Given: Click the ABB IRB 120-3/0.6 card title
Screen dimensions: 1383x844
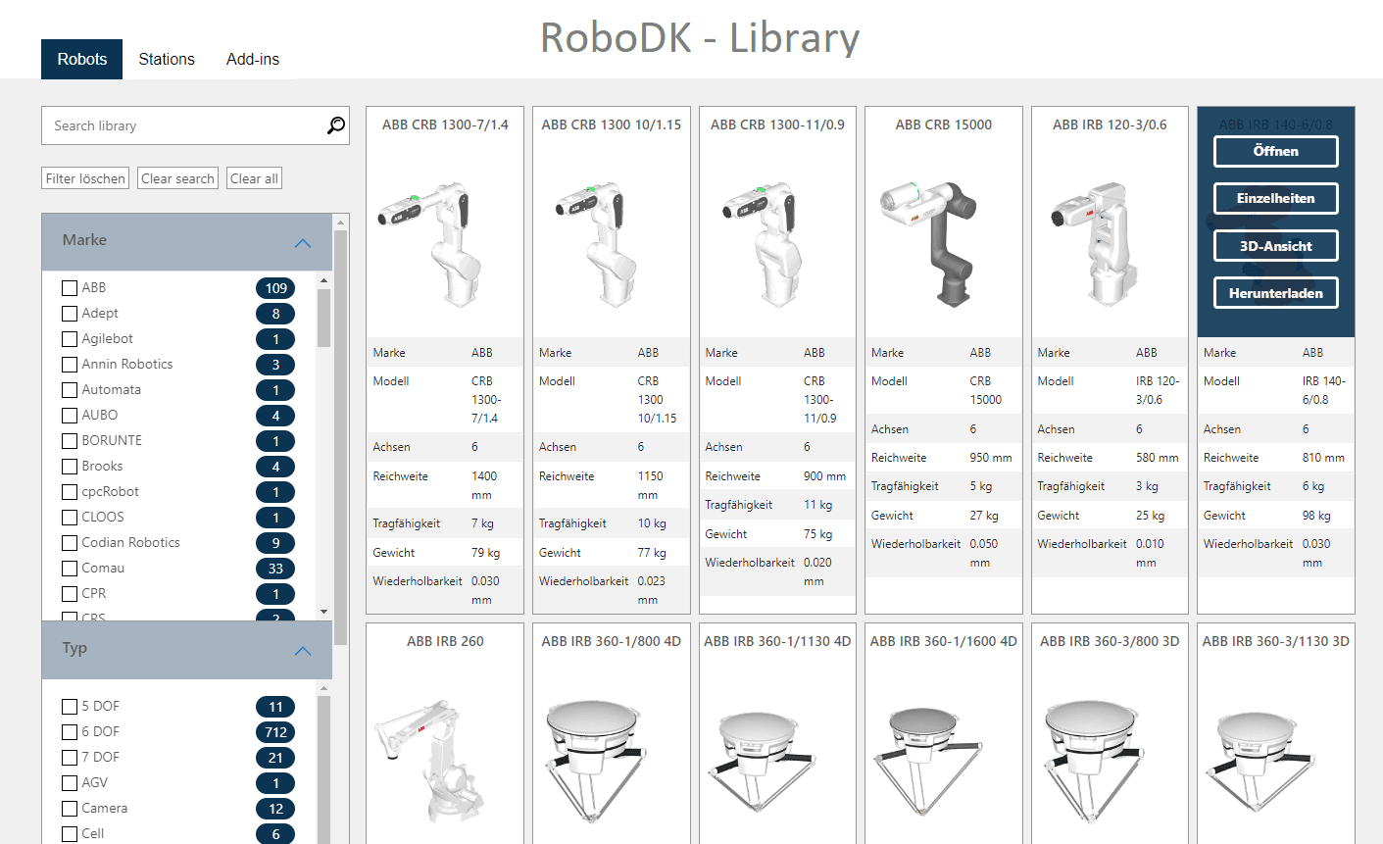Looking at the screenshot, I should point(1110,124).
